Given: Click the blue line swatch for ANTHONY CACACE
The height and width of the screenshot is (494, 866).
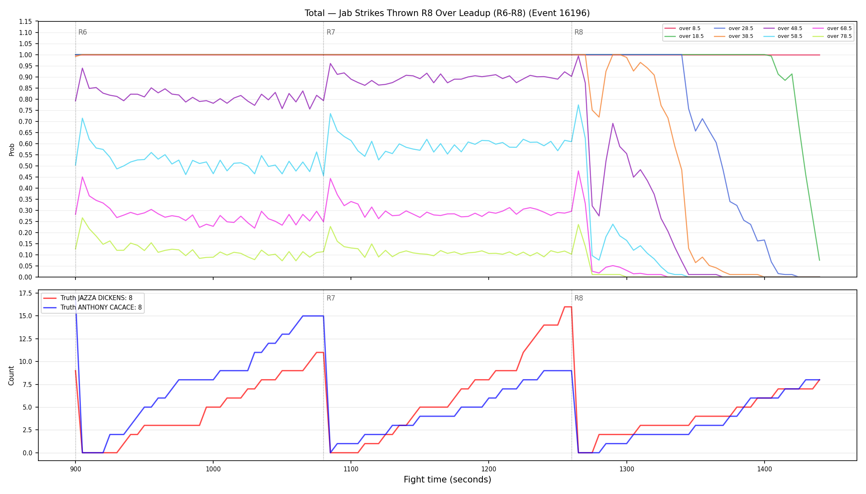Looking at the screenshot, I should coord(50,308).
